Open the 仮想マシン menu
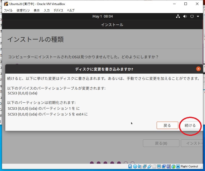 23,10
